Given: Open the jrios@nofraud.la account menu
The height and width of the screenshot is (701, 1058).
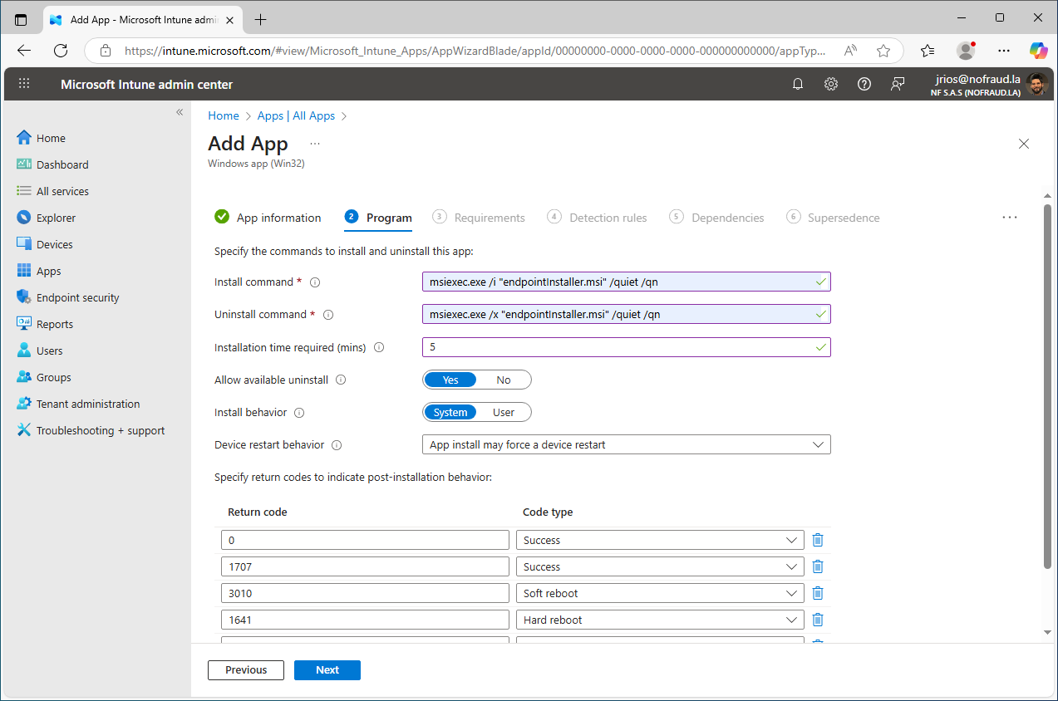Looking at the screenshot, I should [987, 84].
